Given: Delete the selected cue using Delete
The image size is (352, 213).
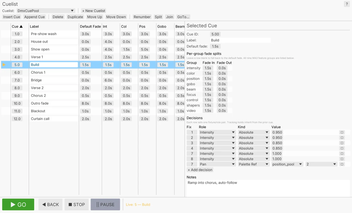Looking at the screenshot, I should 58,17.
